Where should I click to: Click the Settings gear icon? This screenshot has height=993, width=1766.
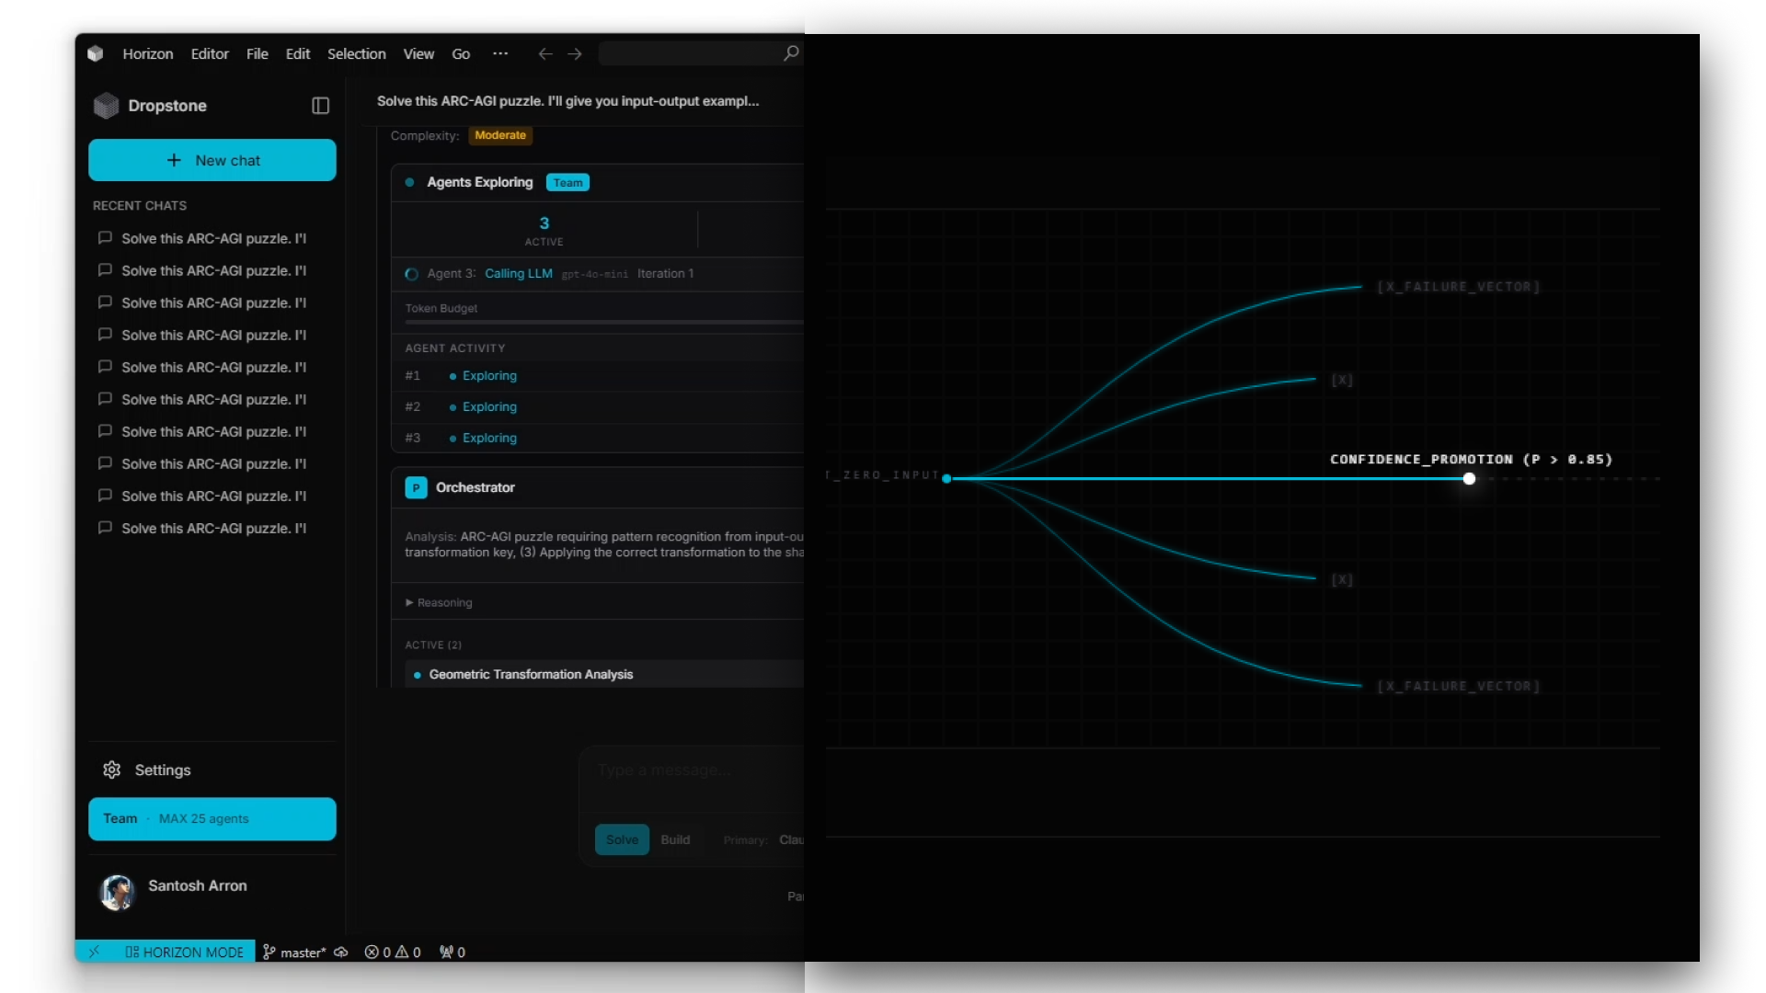111,770
